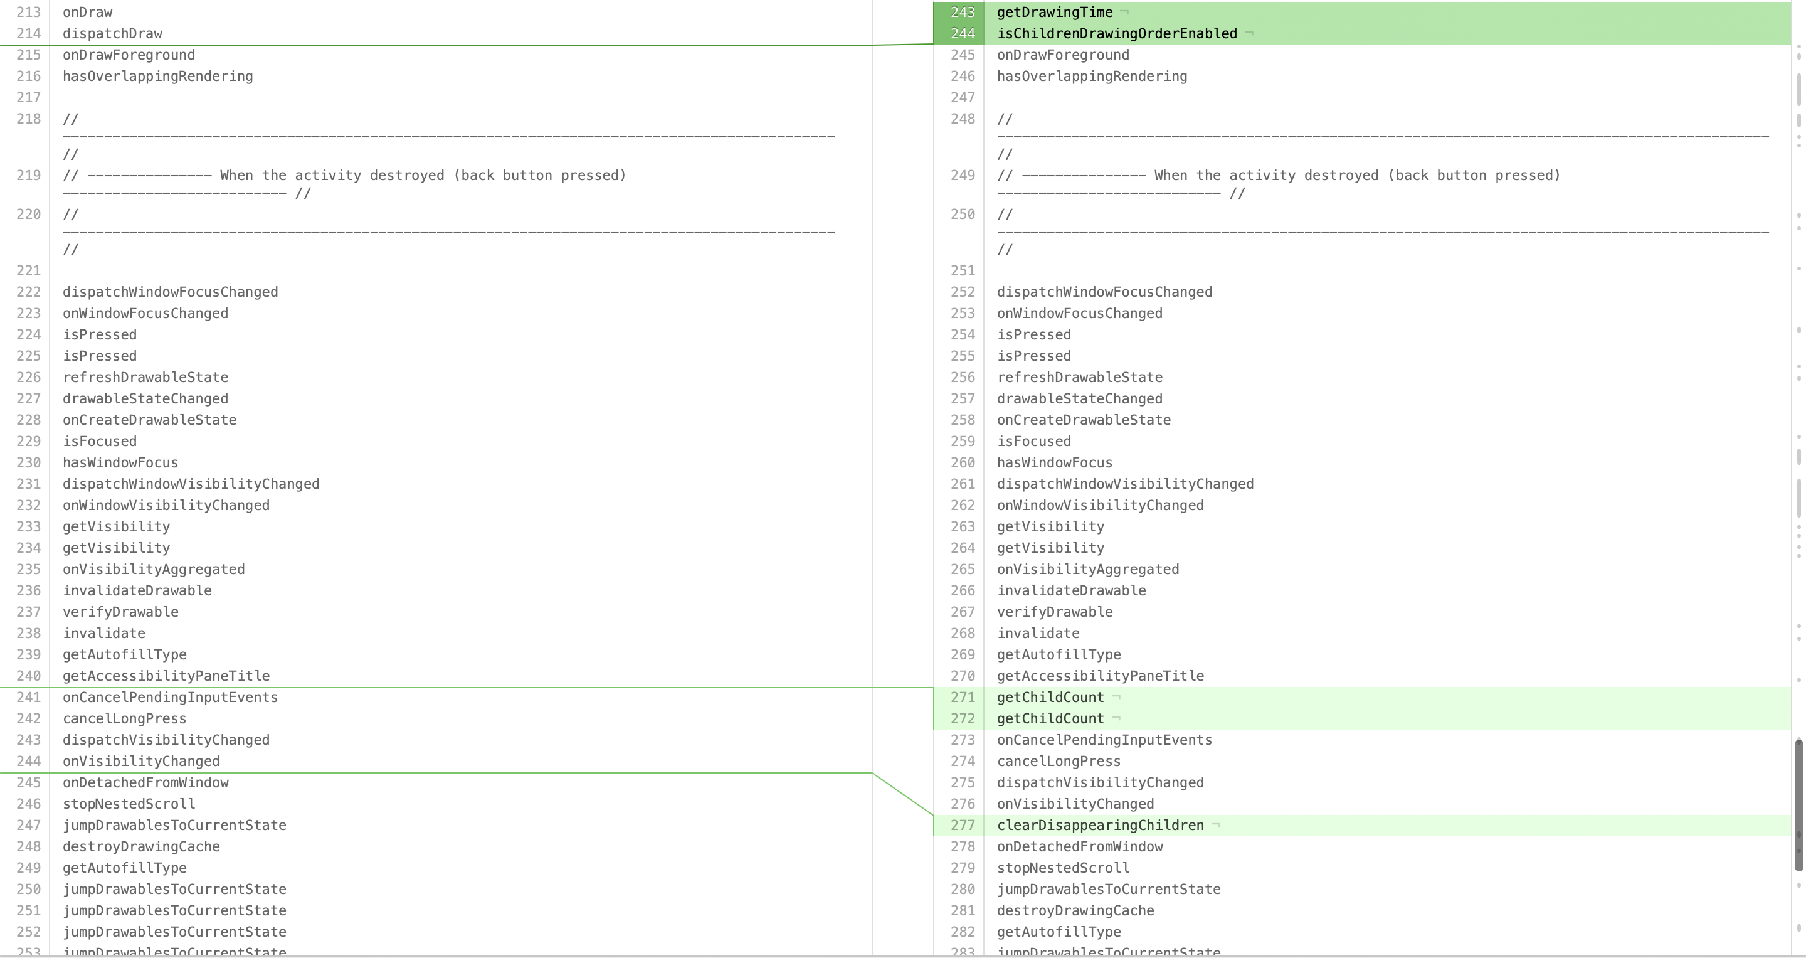The height and width of the screenshot is (958, 1806).
Task: Click the getChildCount line 271
Action: (1050, 697)
